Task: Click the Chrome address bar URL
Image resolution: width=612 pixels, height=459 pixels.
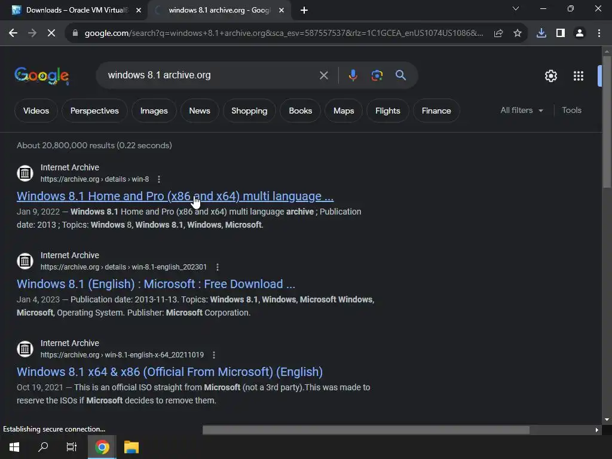Action: [x=284, y=33]
